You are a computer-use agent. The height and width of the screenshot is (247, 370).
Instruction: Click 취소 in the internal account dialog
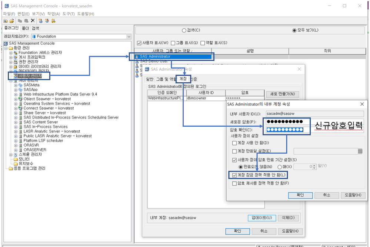[x=327, y=195]
